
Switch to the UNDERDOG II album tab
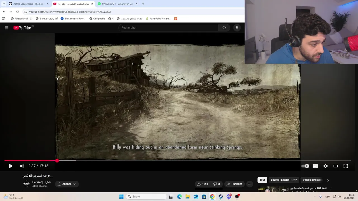point(117,4)
